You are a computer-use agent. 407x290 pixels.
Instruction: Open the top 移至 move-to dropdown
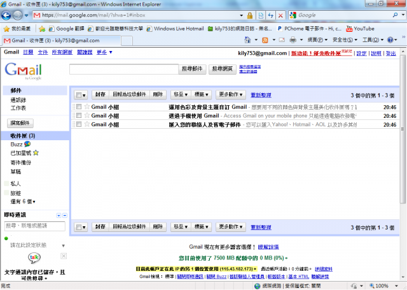(x=181, y=95)
